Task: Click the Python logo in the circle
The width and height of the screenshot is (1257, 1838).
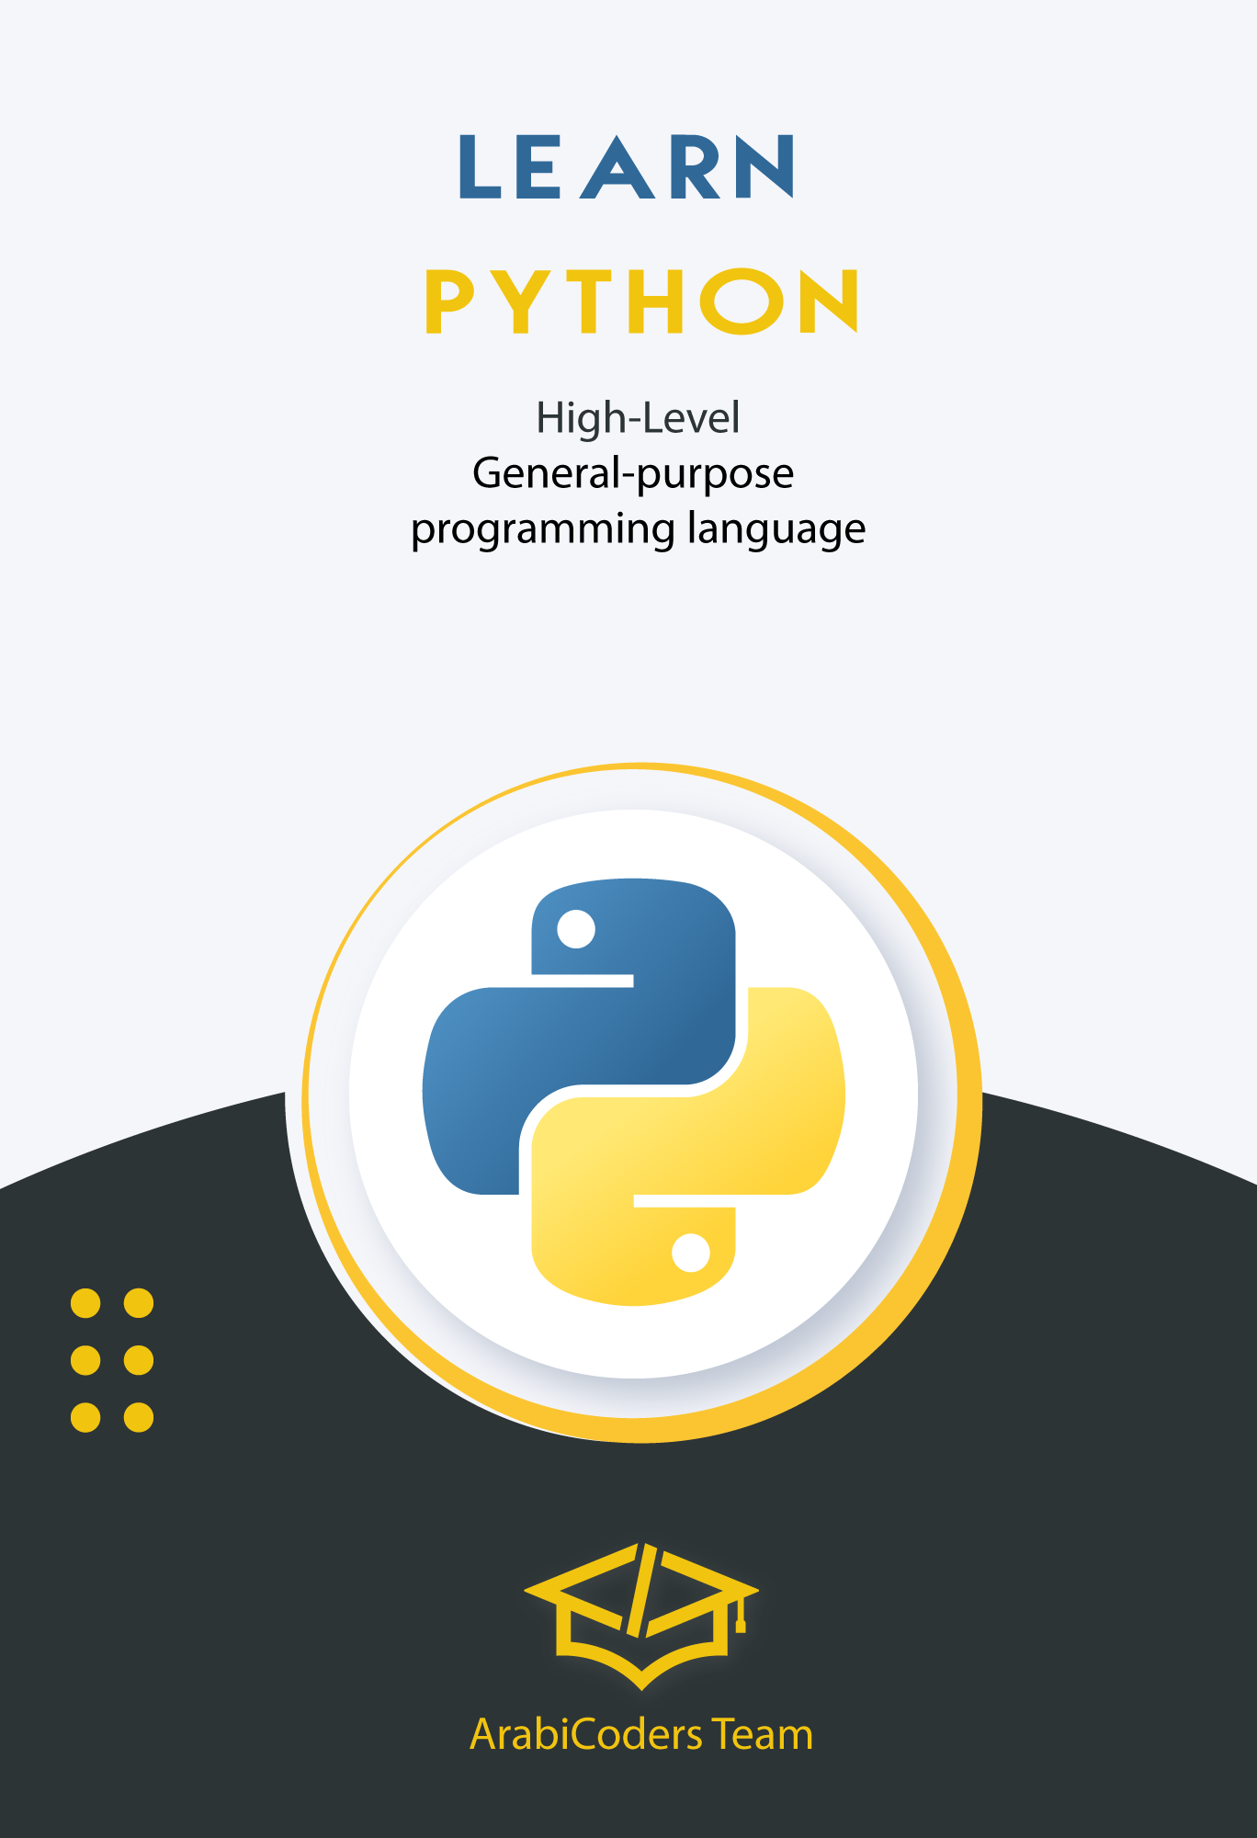Action: pos(634,1092)
